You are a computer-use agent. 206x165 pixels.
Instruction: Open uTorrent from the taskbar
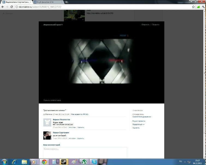tap(84, 162)
